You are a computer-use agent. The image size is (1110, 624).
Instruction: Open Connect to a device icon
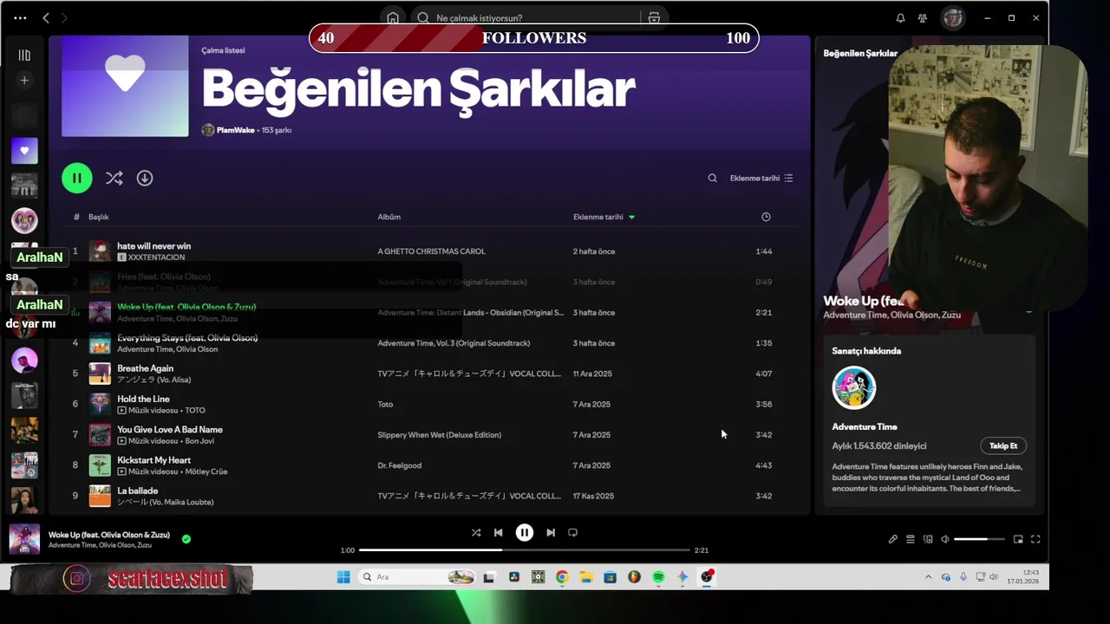(x=928, y=539)
